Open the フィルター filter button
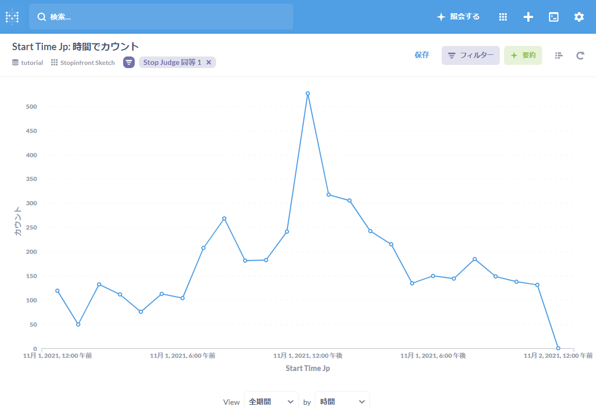 tap(470, 55)
